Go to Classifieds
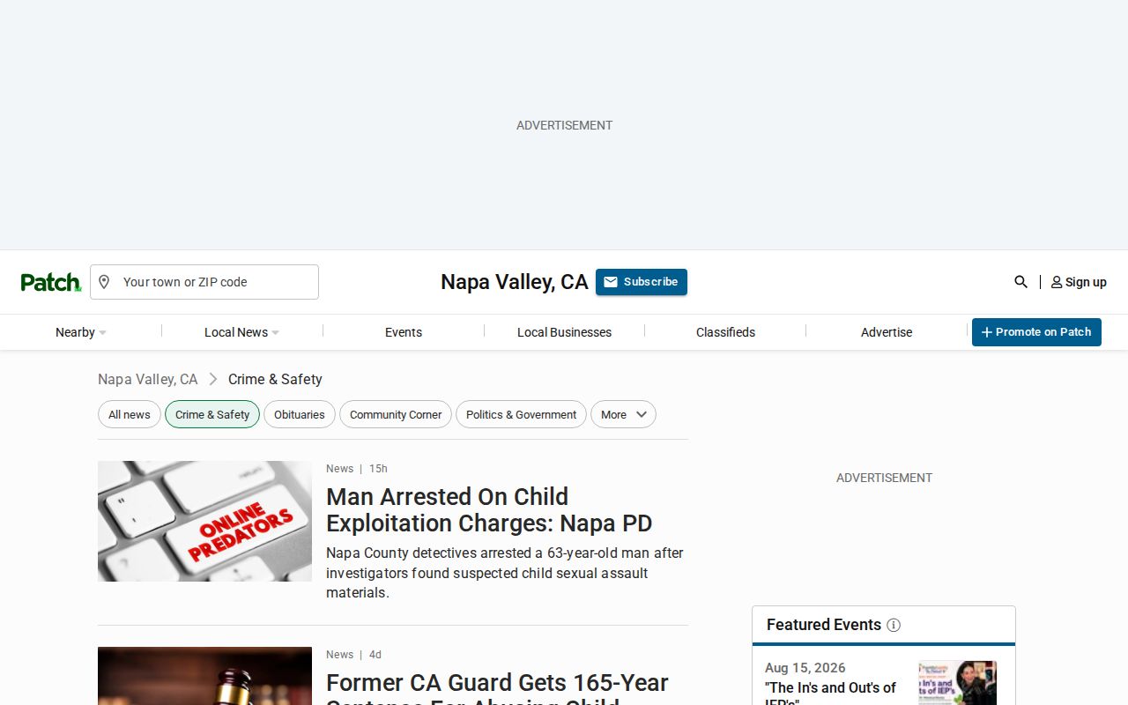 [x=725, y=332]
